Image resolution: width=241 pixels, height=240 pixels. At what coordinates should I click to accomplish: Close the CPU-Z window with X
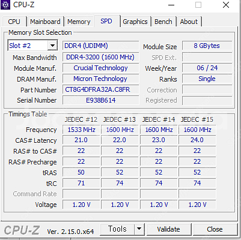click(x=226, y=5)
